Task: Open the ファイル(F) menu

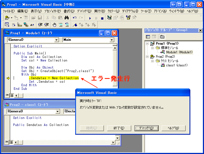Action: [8, 11]
